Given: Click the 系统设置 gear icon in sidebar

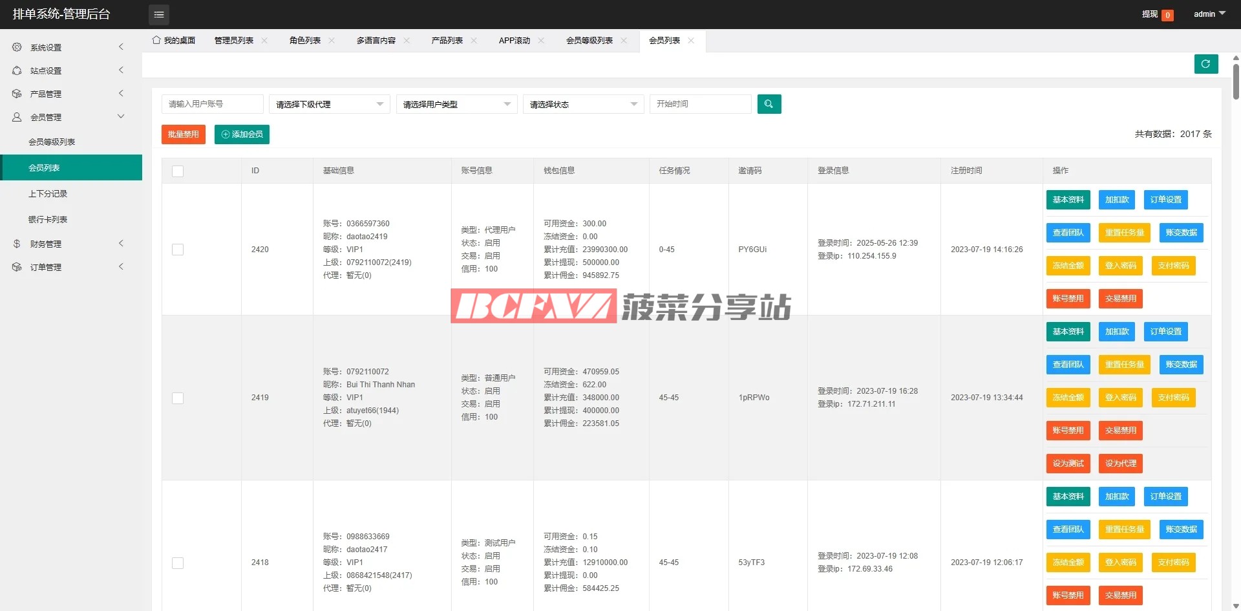Looking at the screenshot, I should click(17, 47).
